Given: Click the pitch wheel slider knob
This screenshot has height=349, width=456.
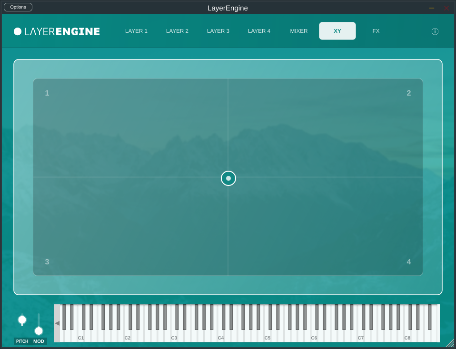Looking at the screenshot, I should click(22, 320).
